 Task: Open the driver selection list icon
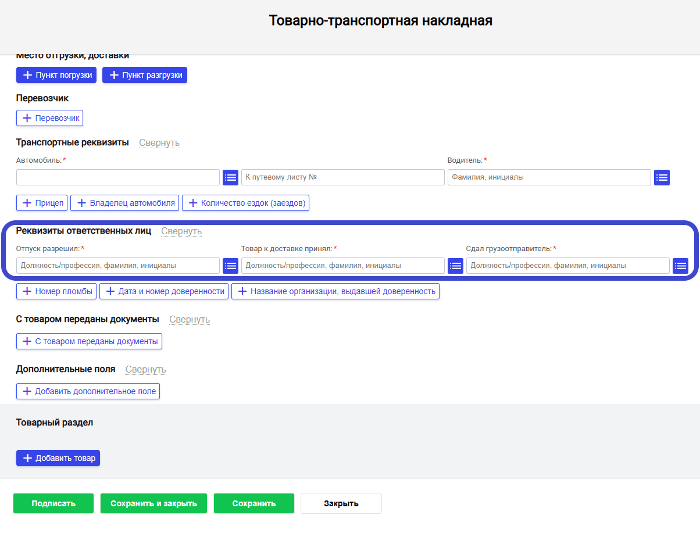(662, 177)
